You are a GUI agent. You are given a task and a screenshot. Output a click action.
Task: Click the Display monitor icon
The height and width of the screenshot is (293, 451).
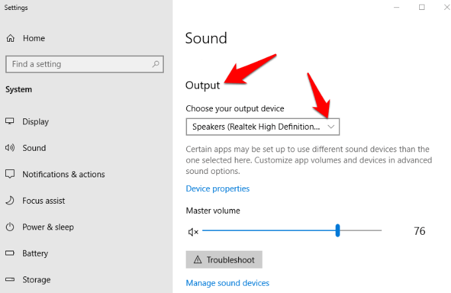10,122
